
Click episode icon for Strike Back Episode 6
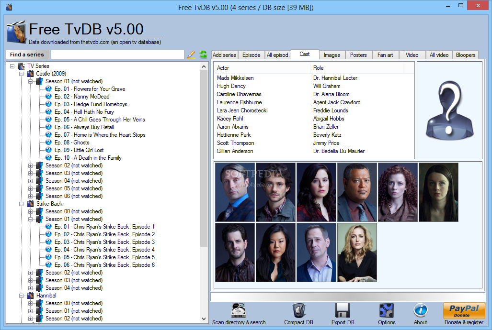(x=48, y=265)
